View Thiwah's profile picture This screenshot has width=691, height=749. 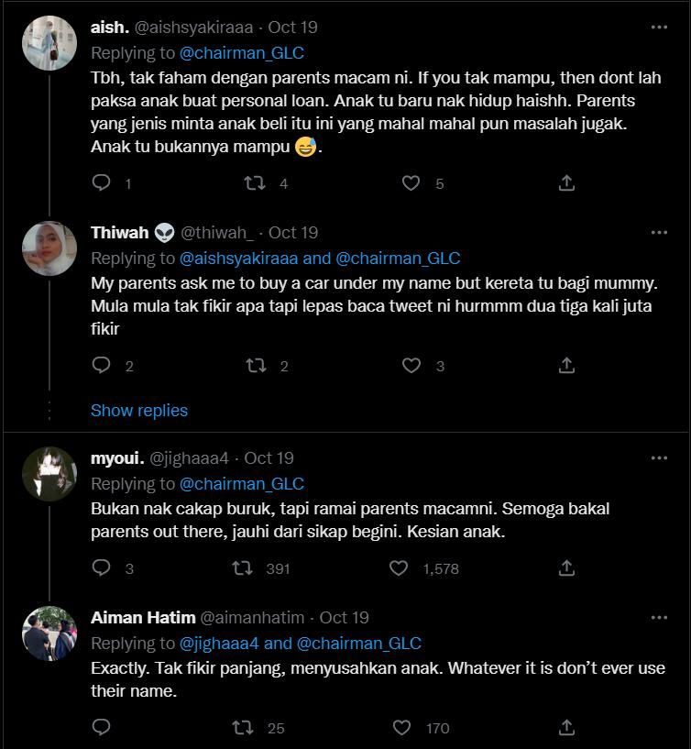point(49,248)
